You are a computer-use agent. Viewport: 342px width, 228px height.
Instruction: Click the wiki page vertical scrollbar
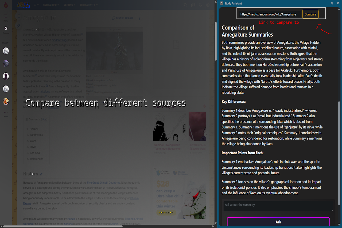tap(215, 41)
